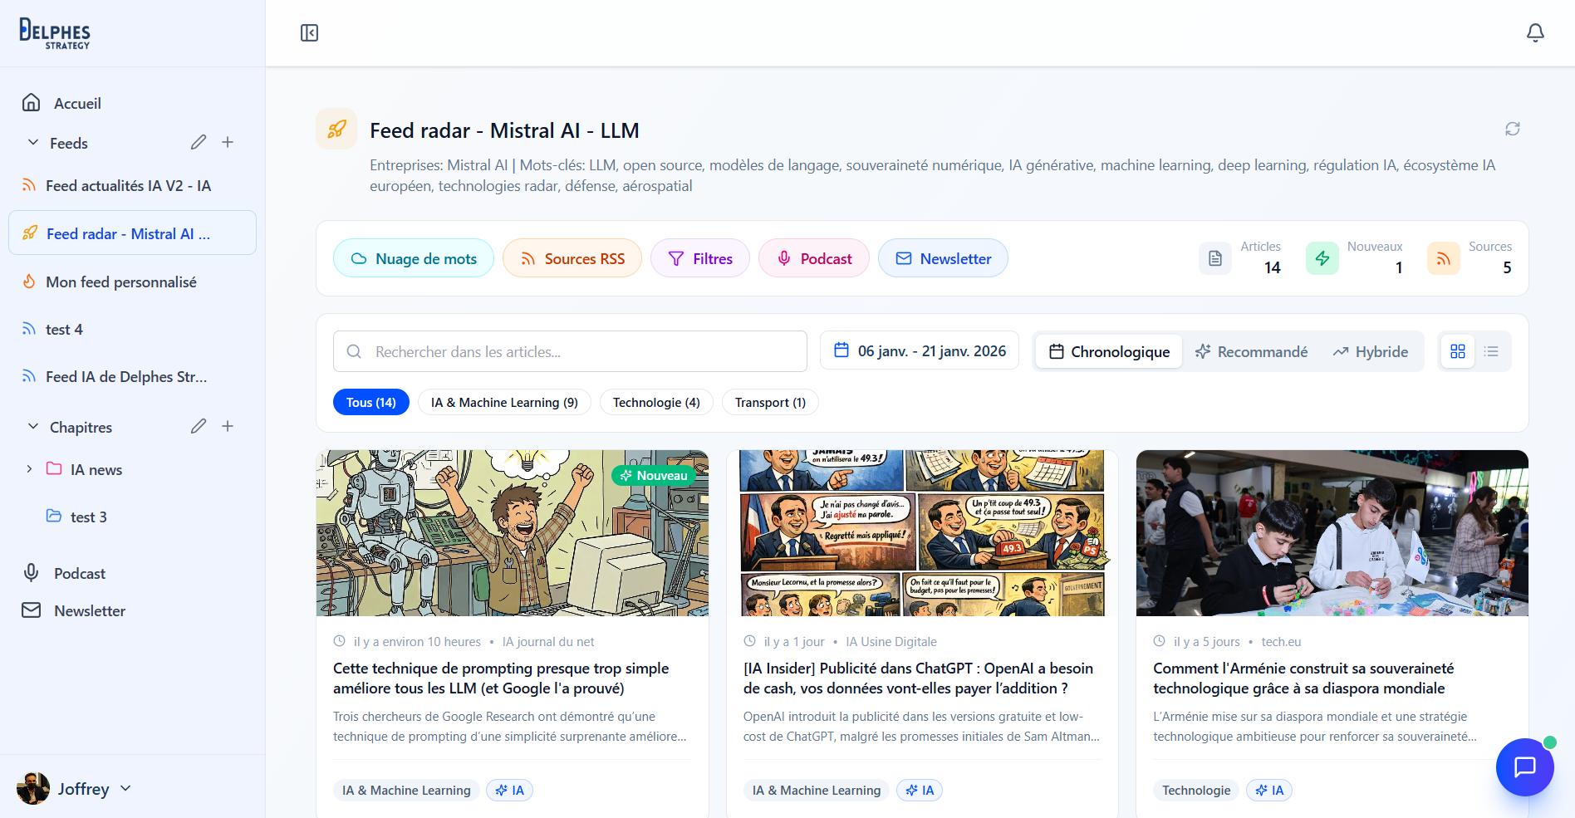Add a new chapter with plus icon
The height and width of the screenshot is (818, 1575).
click(x=228, y=426)
